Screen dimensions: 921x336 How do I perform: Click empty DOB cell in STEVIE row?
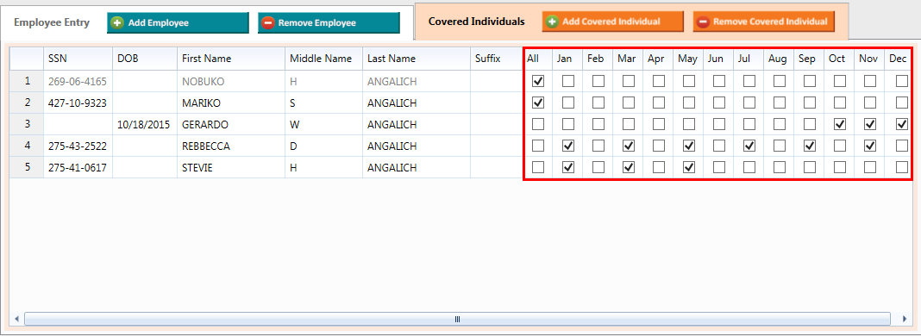pos(145,167)
